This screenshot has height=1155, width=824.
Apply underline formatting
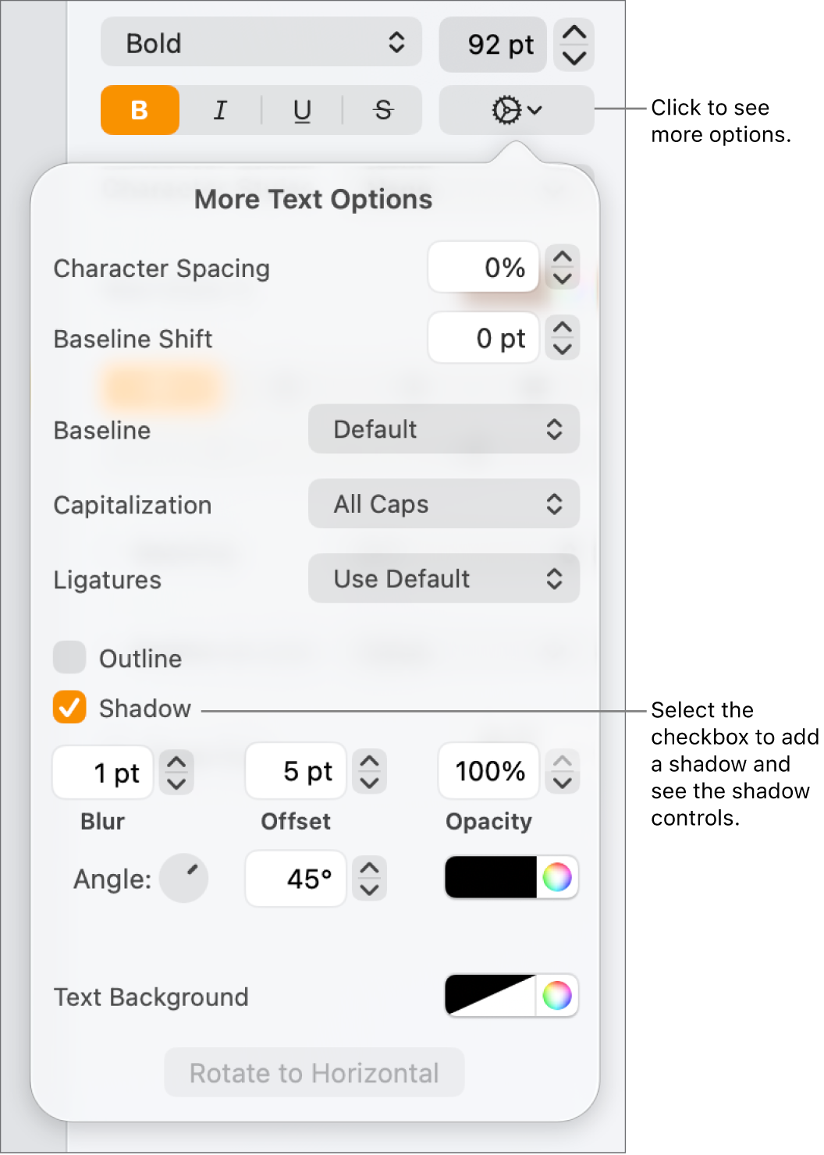point(302,110)
